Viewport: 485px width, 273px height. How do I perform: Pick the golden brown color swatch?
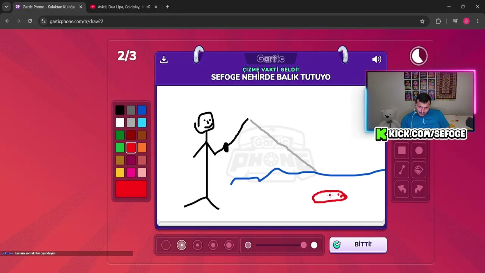pos(120,160)
